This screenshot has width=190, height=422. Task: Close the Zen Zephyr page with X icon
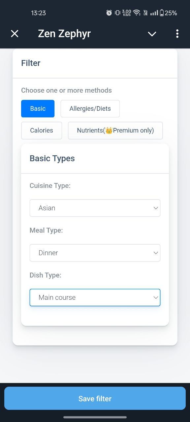[15, 34]
